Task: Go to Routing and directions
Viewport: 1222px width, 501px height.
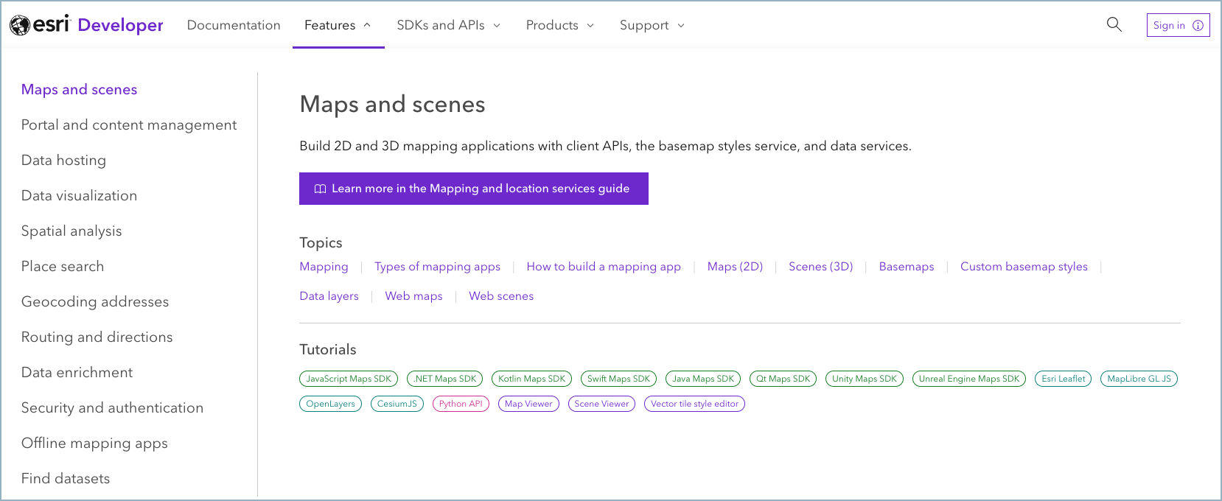Action: pyautogui.click(x=97, y=337)
